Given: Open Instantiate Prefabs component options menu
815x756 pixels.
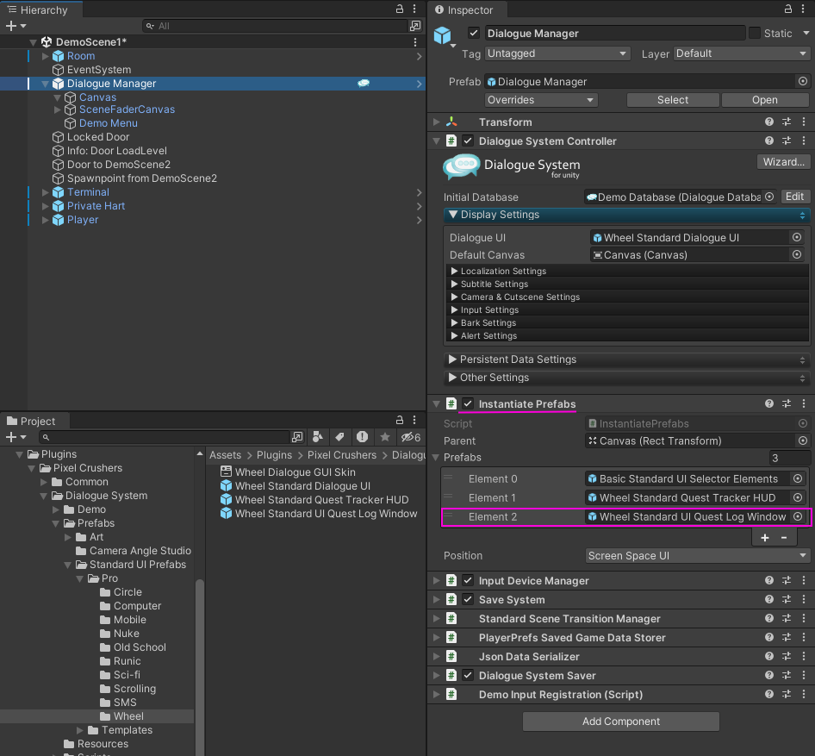Looking at the screenshot, I should (804, 403).
